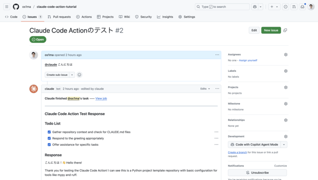Switch to the Insights tab
Image resolution: width=318 pixels, height=180 pixels.
click(x=165, y=17)
